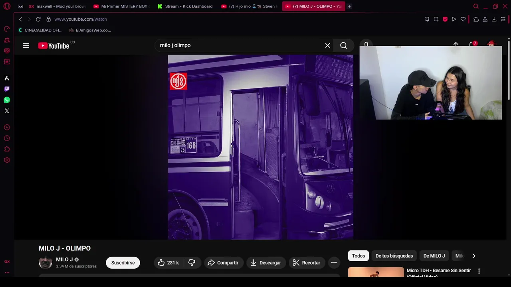This screenshot has height=287, width=511.
Task: Go back to previous page
Action: pyautogui.click(x=21, y=19)
